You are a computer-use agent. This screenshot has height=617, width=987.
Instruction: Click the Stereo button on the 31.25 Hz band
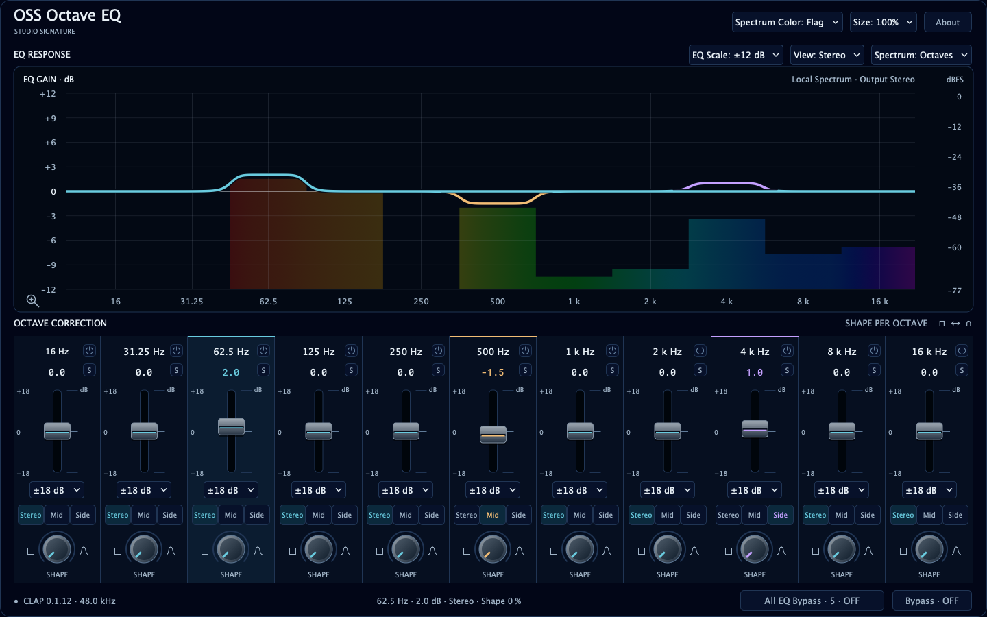tap(117, 515)
